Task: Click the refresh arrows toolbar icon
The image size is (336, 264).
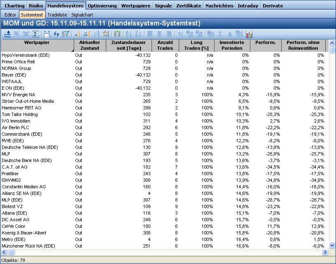Action: [56, 34]
